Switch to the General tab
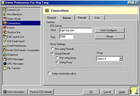This screenshot has height=96, width=140. (51, 18)
